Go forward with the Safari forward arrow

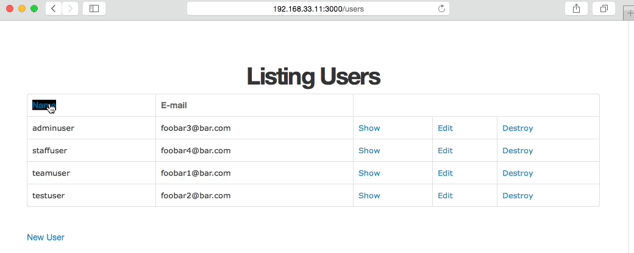click(70, 9)
